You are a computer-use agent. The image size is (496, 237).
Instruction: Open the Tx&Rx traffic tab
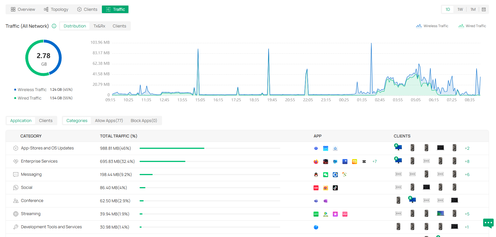coord(99,26)
